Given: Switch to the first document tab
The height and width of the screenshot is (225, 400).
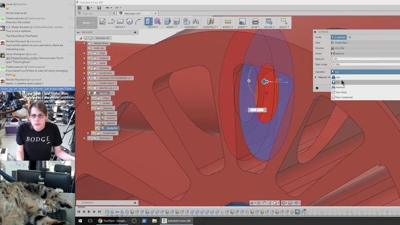Looking at the screenshot, I should point(96,13).
